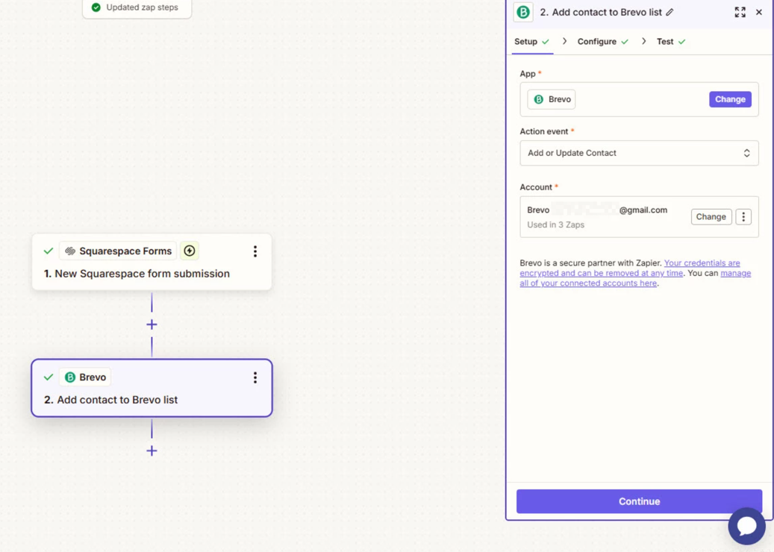
Task: Expand the step editor panel to fullscreen
Action: click(x=740, y=13)
